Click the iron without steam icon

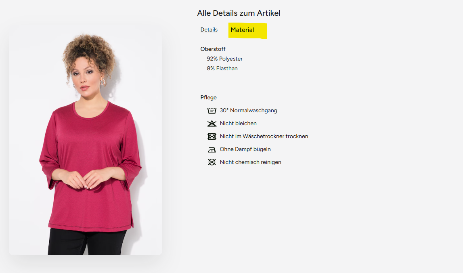tap(212, 150)
